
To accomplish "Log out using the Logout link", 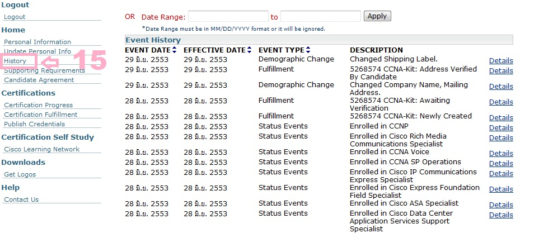I will tap(15, 17).
